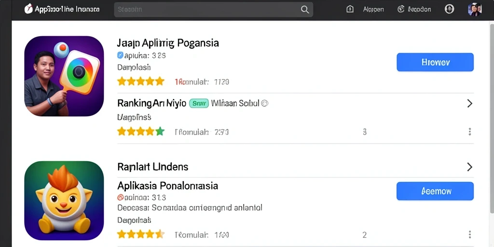494x247 pixels.
Task: Open the Alppen menu item
Action: 373,10
